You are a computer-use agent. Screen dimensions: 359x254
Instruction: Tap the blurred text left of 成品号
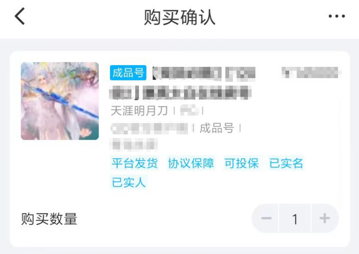coord(150,128)
